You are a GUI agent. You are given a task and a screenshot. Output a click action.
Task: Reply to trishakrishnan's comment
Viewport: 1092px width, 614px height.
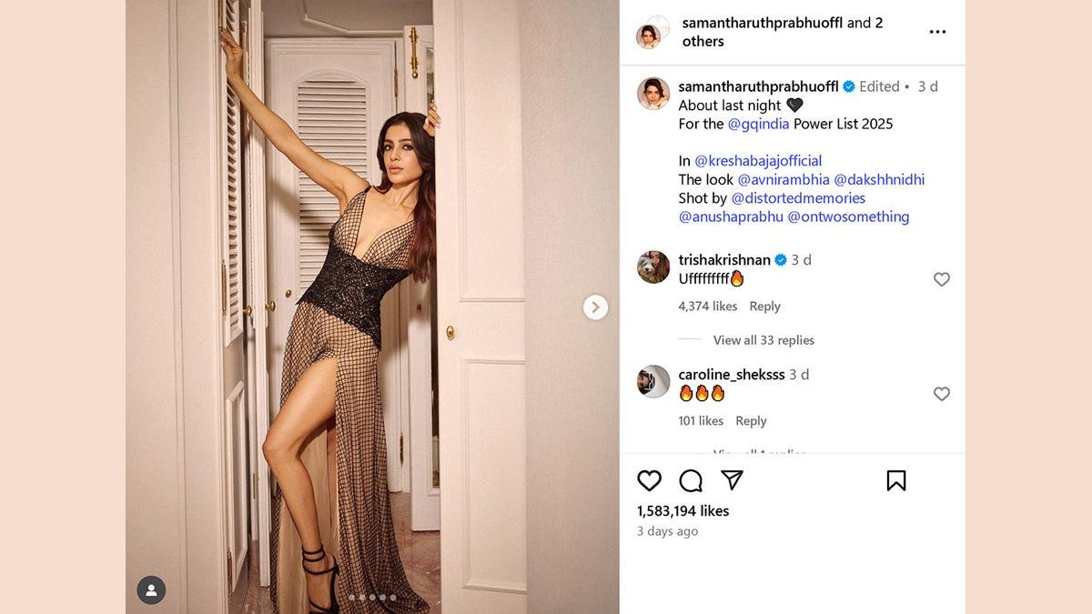click(x=764, y=307)
